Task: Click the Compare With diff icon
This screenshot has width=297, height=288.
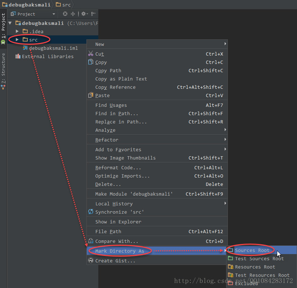Action: (x=91, y=241)
